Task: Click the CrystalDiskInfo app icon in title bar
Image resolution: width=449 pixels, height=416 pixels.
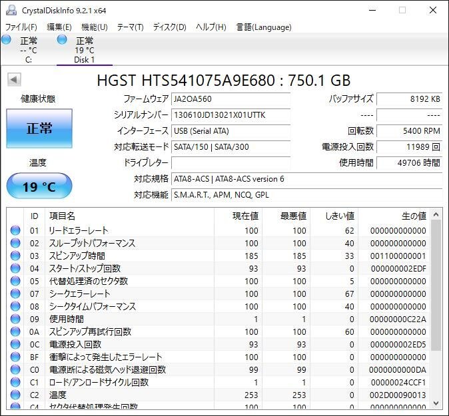Action: pos(11,10)
